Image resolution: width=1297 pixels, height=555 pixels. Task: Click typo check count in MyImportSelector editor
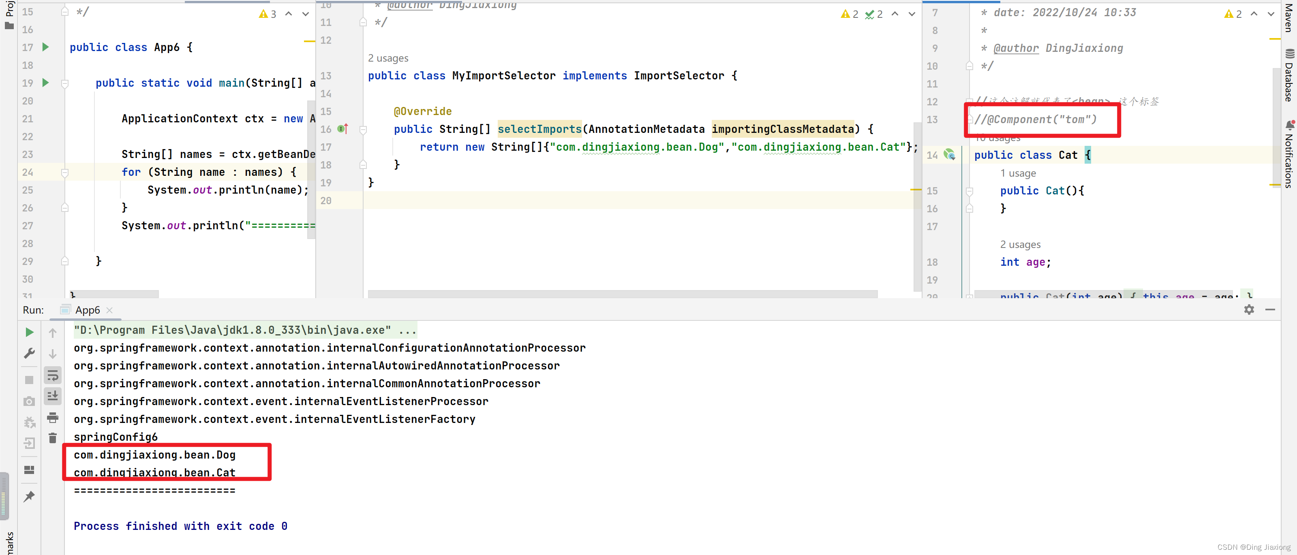874,14
